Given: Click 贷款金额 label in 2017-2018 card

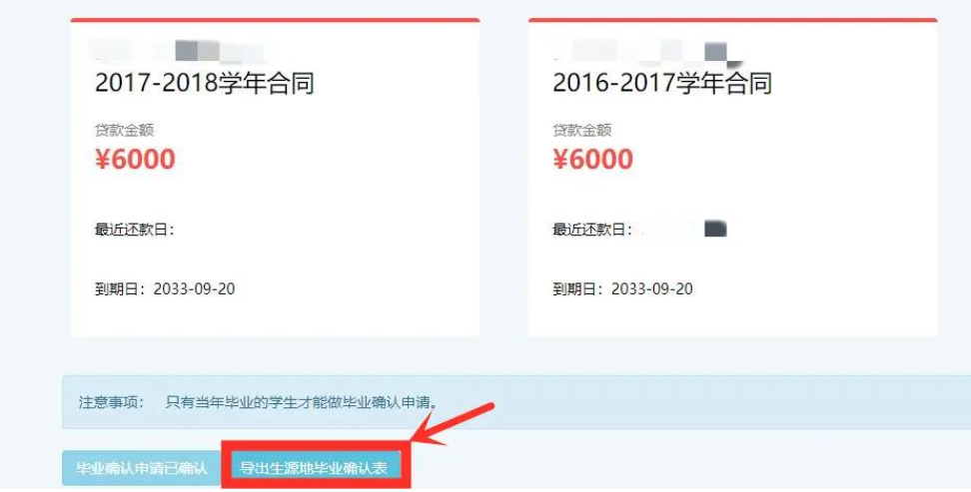Looking at the screenshot, I should tap(124, 130).
